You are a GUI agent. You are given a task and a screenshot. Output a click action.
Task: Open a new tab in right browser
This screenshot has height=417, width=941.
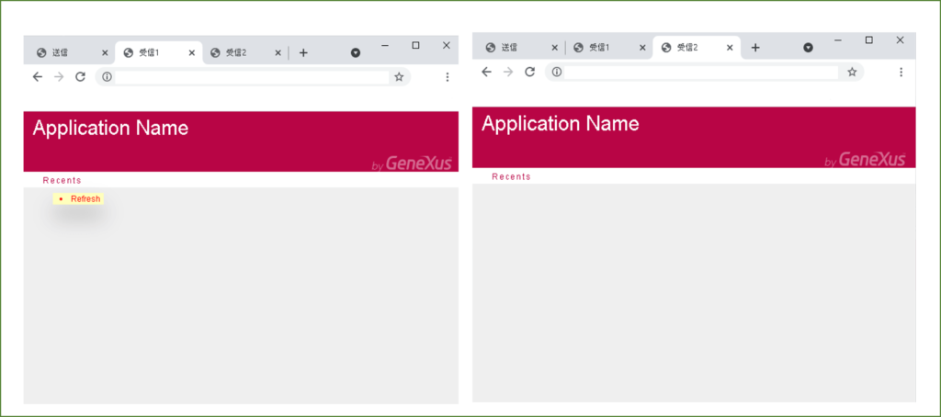pyautogui.click(x=755, y=48)
